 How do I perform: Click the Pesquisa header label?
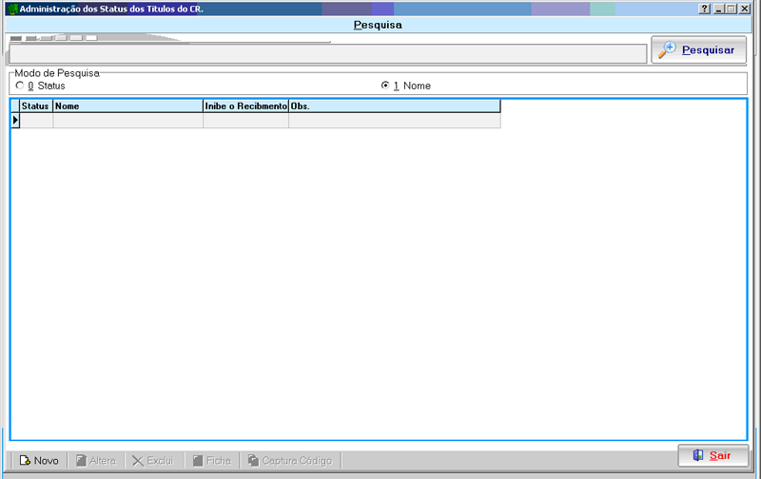[x=378, y=25]
